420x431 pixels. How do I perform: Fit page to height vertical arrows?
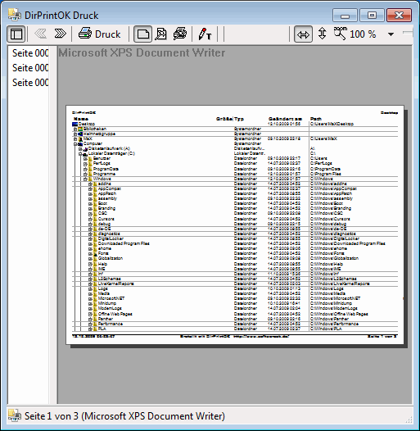pyautogui.click(x=322, y=34)
